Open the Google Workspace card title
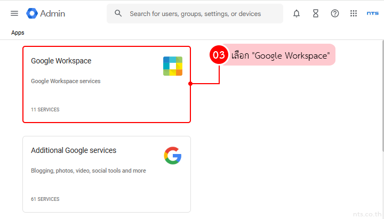This screenshot has height=219, width=384. click(61, 61)
